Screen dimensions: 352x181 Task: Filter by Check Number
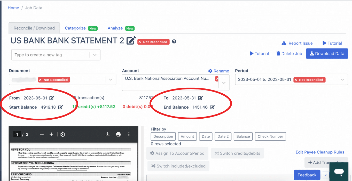pos(270,136)
